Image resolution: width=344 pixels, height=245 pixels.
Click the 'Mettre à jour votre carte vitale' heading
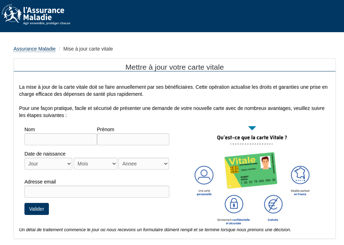point(174,67)
